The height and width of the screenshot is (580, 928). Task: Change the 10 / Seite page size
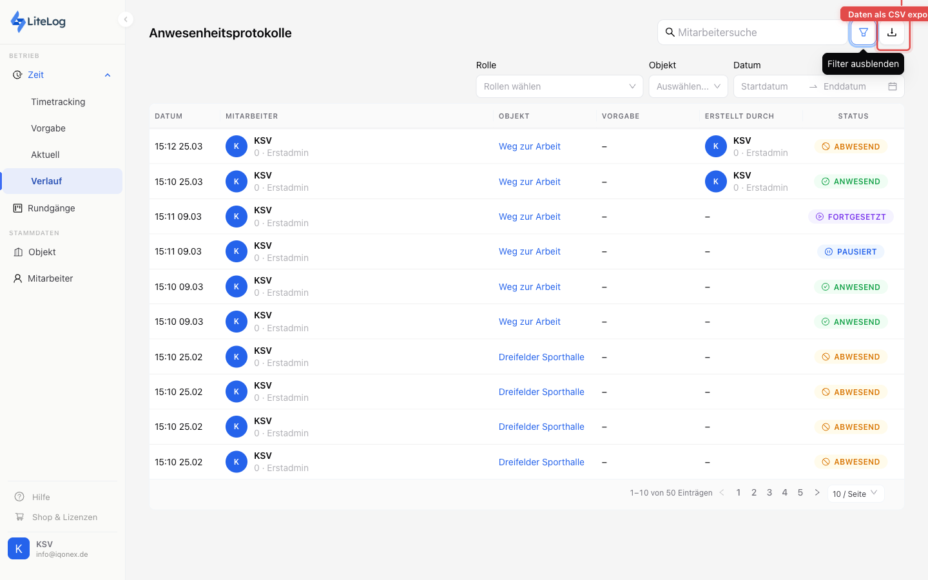point(855,494)
